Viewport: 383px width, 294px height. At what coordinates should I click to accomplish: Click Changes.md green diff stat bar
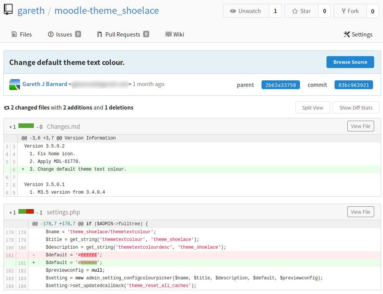[26, 126]
